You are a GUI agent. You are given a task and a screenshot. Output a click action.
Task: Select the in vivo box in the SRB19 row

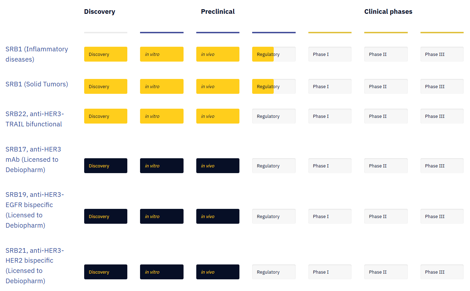tap(217, 216)
